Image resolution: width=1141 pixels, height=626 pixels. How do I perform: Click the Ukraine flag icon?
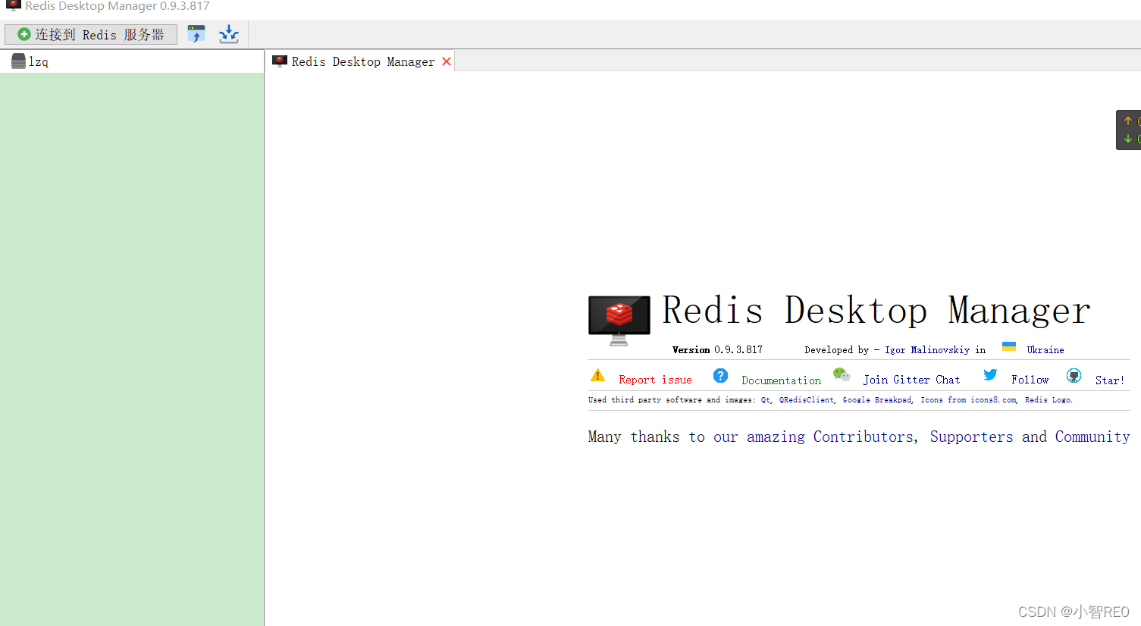pos(1008,346)
